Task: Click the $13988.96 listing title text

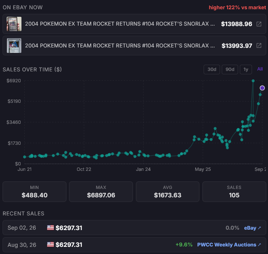Action: (x=120, y=24)
